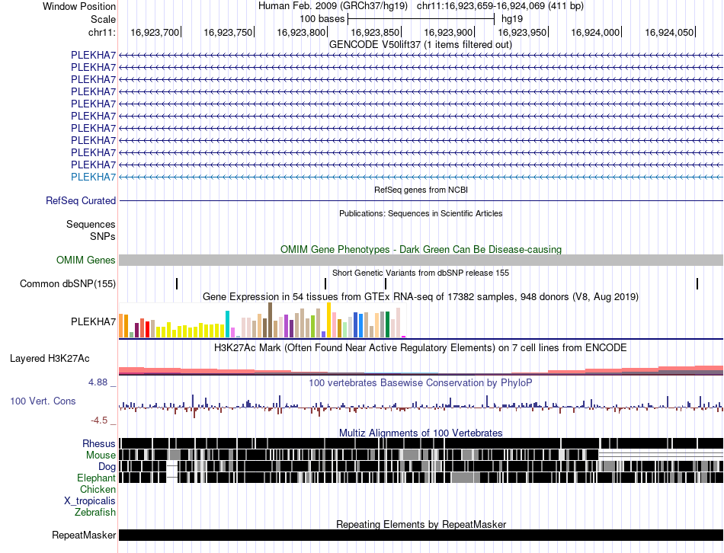Click the 100 Vert. Cons label
The image size is (724, 553).
click(43, 401)
